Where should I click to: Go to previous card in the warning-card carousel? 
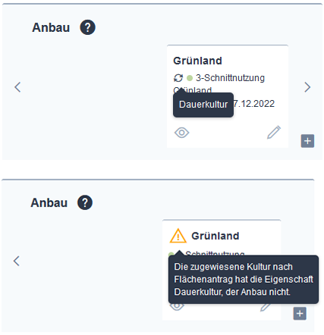[x=17, y=261]
